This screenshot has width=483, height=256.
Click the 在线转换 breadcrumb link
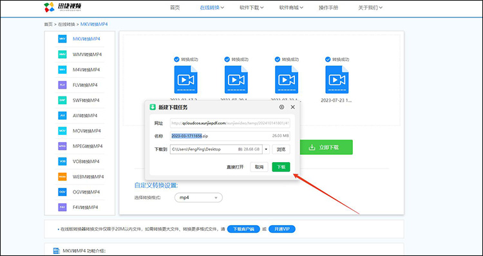coord(66,24)
